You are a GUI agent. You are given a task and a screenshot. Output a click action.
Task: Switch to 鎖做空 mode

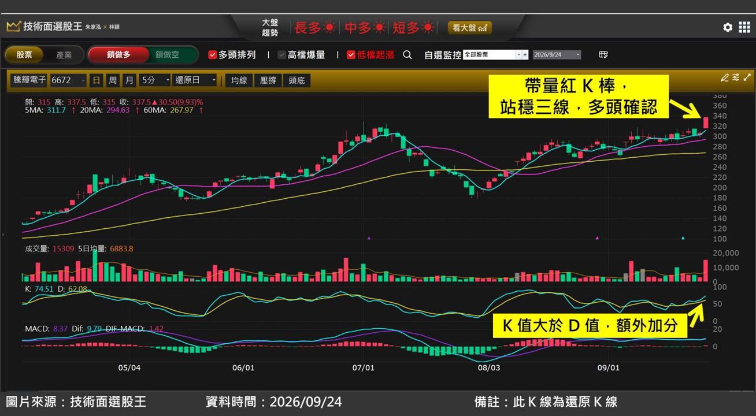click(x=167, y=55)
